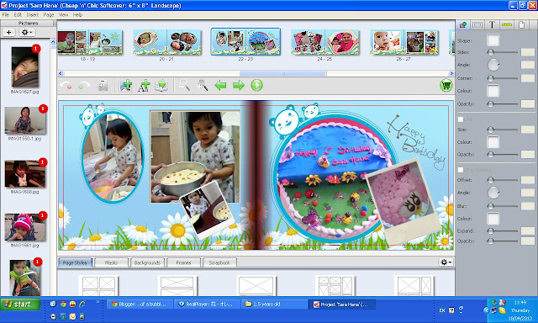
Task: Select pages 20-21 thumbnail
Action: pyautogui.click(x=166, y=43)
